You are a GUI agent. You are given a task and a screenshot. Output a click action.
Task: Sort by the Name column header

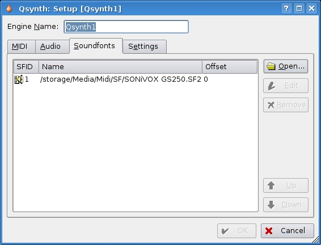(x=120, y=67)
